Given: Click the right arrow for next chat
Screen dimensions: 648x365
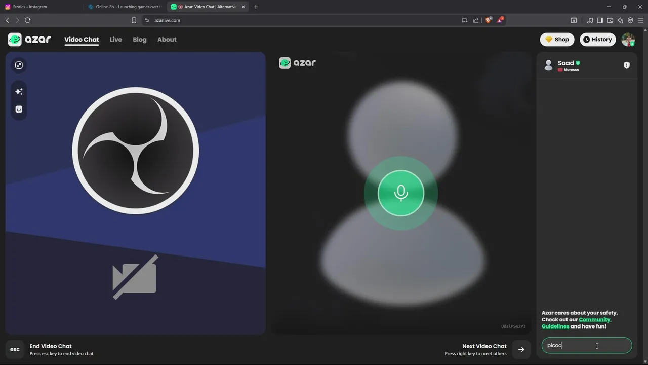Looking at the screenshot, I should pos(521,349).
